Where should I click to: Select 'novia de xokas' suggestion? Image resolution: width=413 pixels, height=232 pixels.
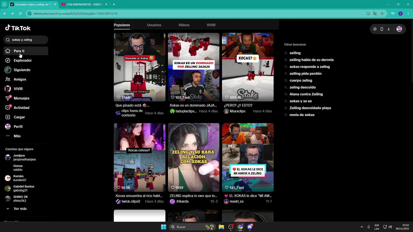coord(302,115)
